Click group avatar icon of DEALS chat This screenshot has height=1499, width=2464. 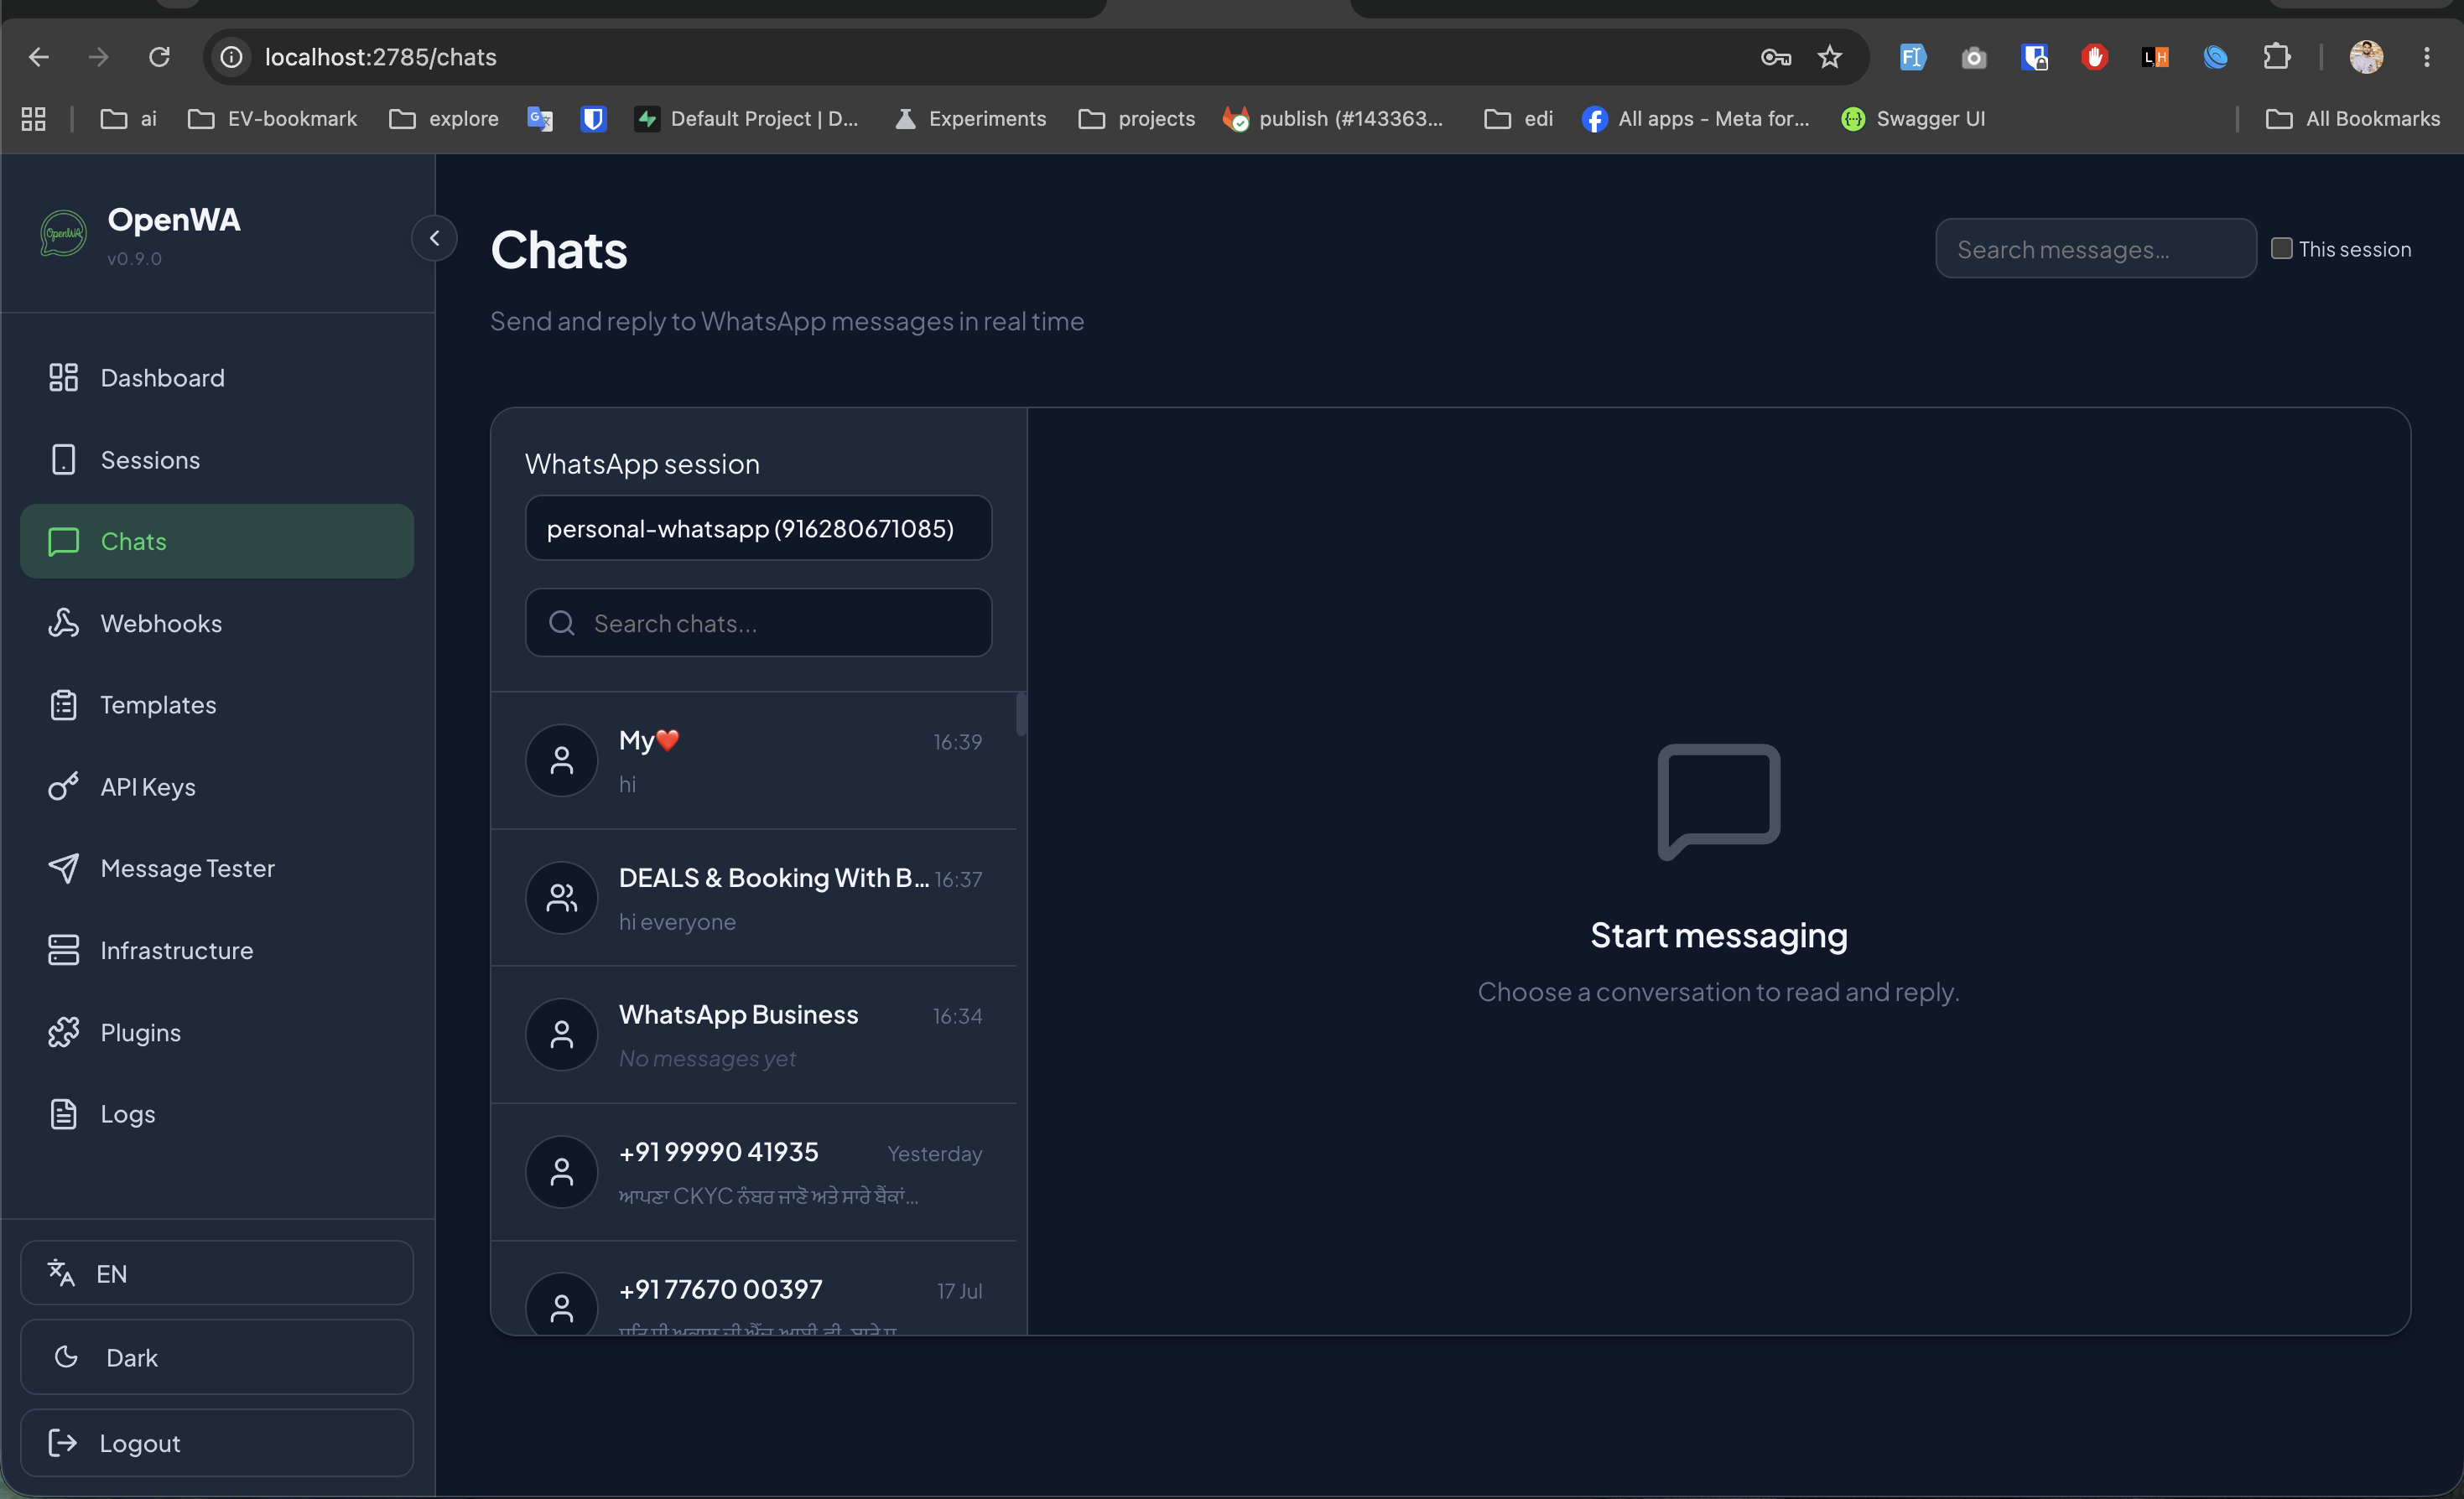(x=562, y=897)
